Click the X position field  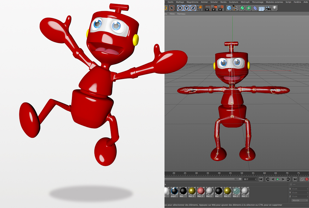point(300,189)
